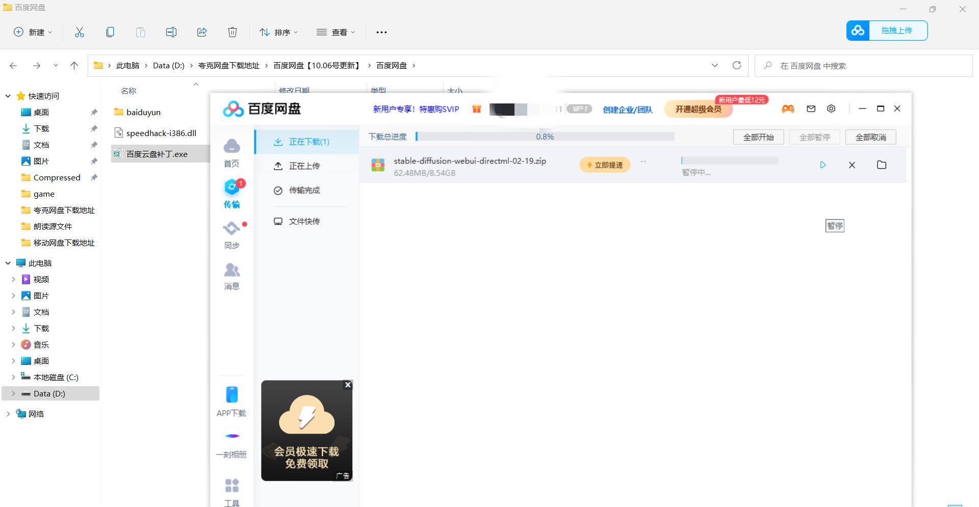Image resolution: width=979 pixels, height=507 pixels.
Task: Open 消息 messages in Baidu Netdisk sidebar
Action: (232, 275)
